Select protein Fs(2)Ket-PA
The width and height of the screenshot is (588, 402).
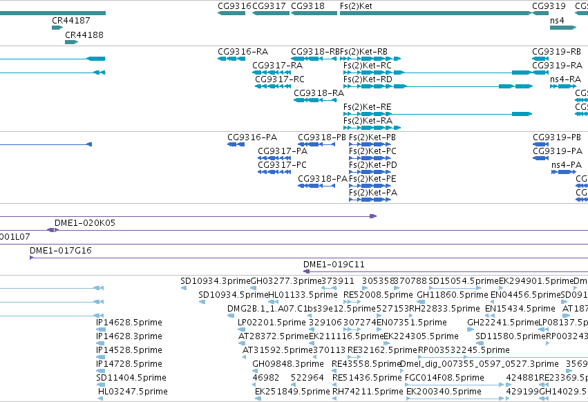point(370,200)
